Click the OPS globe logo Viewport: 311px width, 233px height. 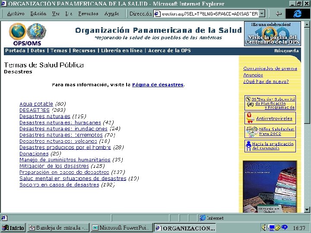click(18, 31)
